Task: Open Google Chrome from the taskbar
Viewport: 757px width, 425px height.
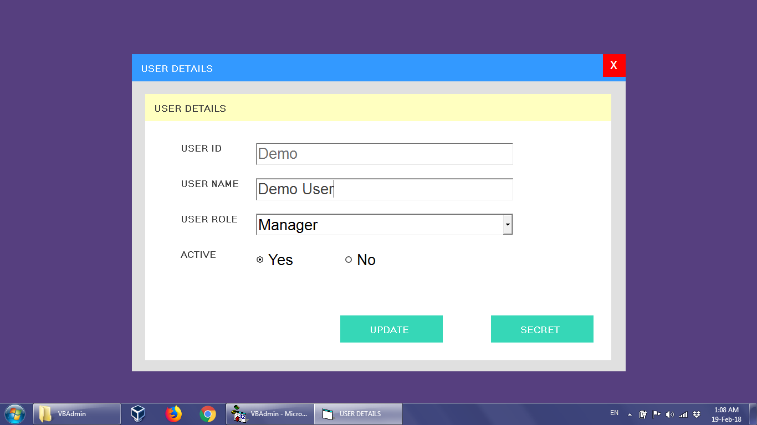Action: pos(208,414)
